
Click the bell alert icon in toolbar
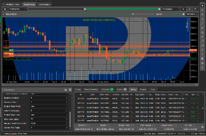pyautogui.click(x=202, y=68)
